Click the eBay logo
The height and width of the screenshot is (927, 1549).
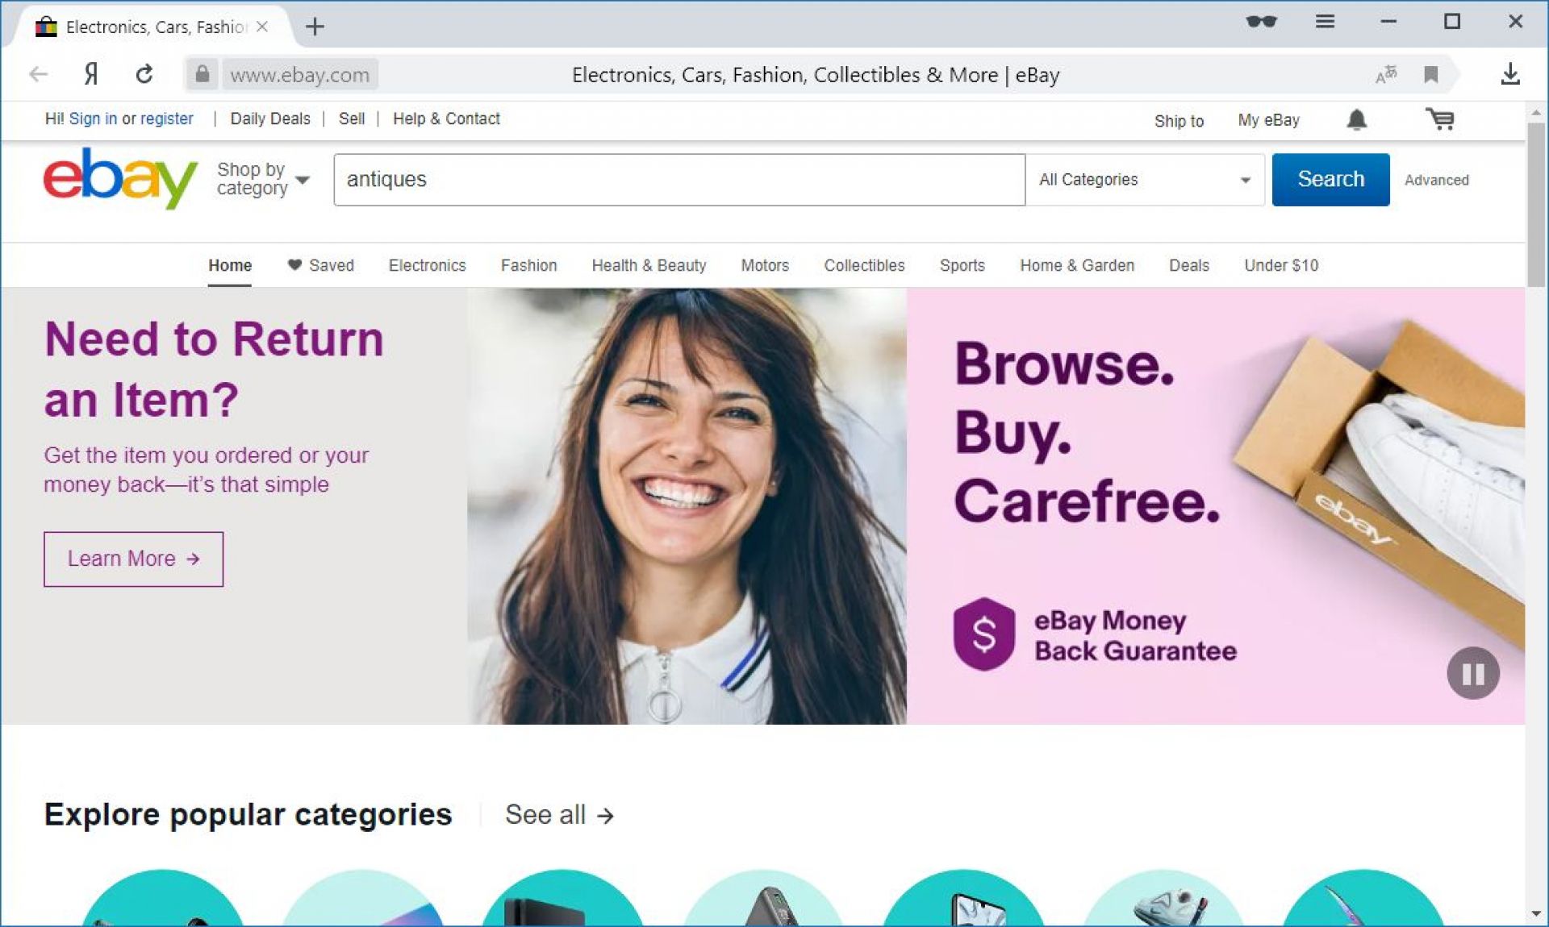coord(120,178)
